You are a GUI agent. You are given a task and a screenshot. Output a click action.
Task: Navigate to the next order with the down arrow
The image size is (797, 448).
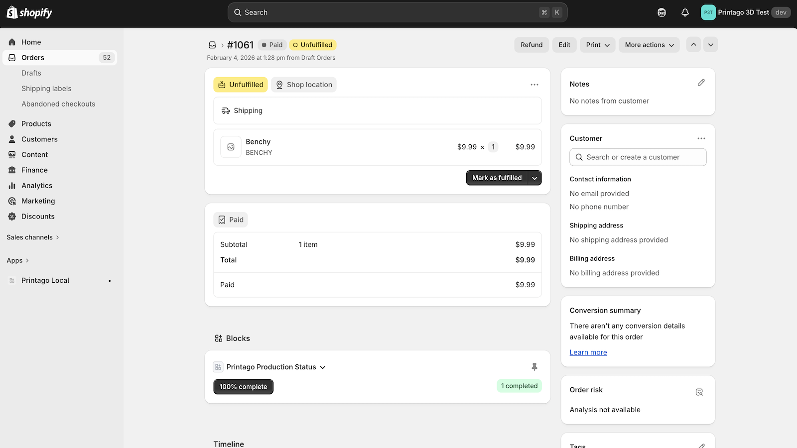[710, 44]
